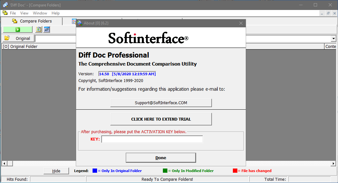Click the Support@SoftInterface.COM email button
Viewport: 338px width, 183px height.
coord(161,103)
